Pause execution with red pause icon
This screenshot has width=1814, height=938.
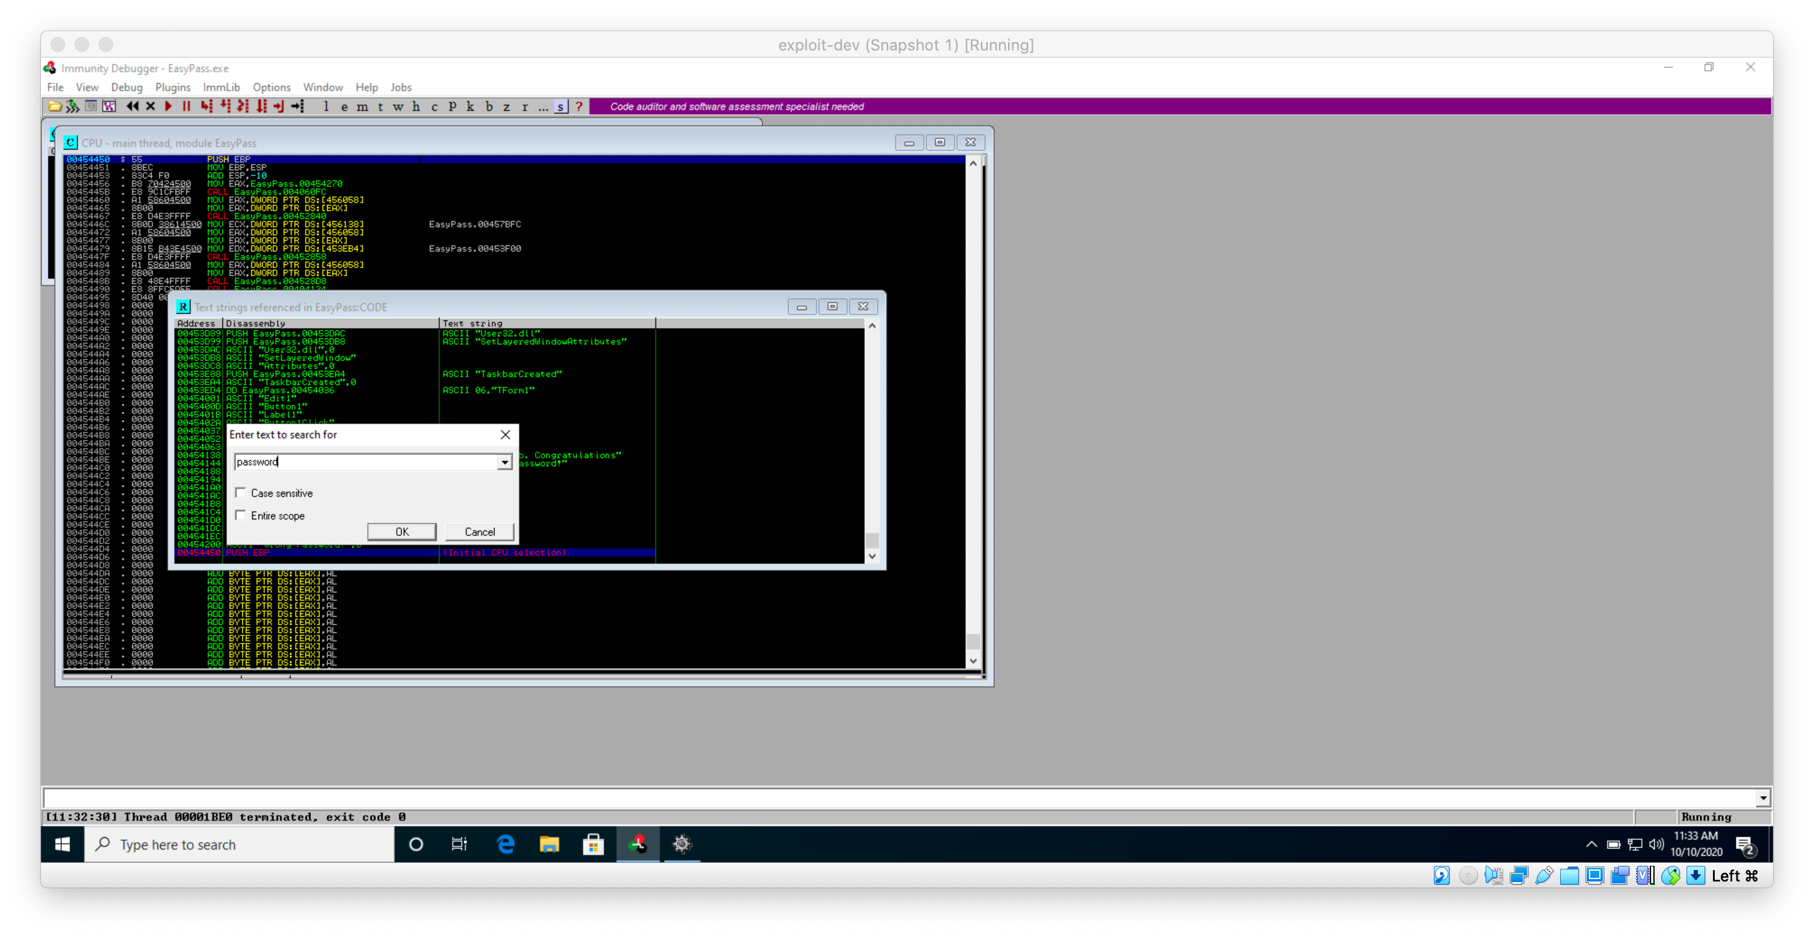click(186, 106)
